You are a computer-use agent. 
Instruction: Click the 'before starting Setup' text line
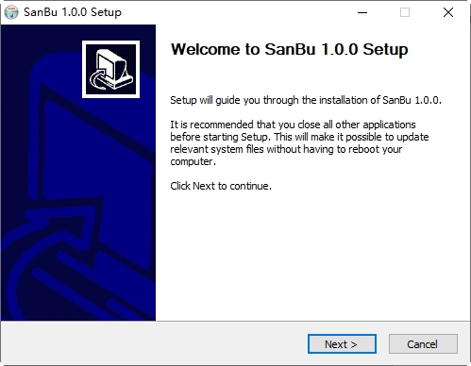click(299, 137)
